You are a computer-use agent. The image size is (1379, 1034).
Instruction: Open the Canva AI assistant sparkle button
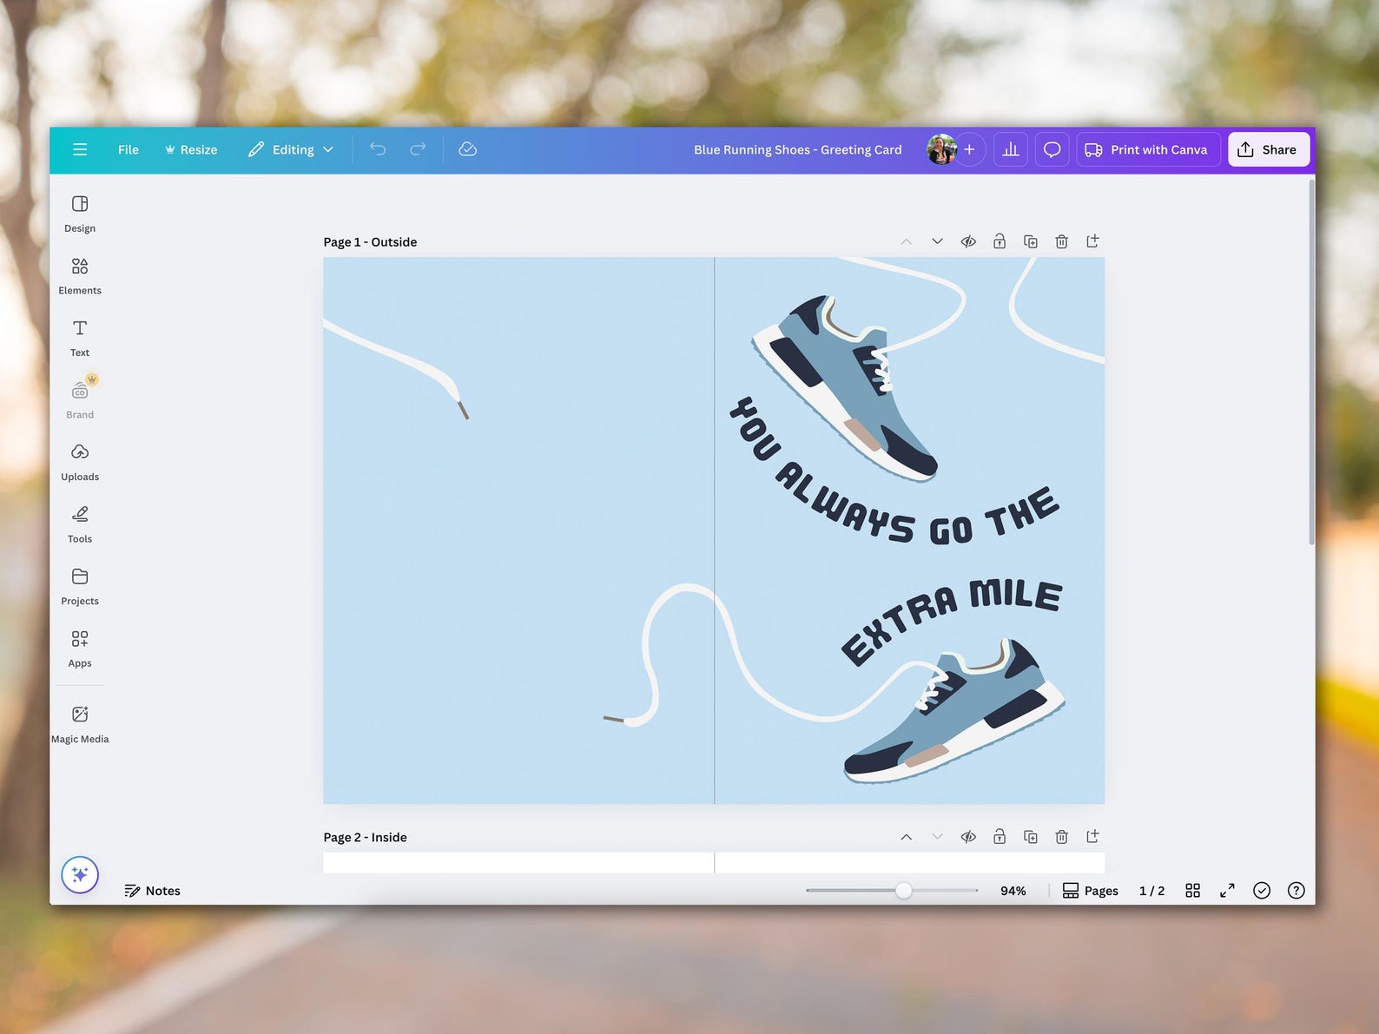click(x=80, y=874)
